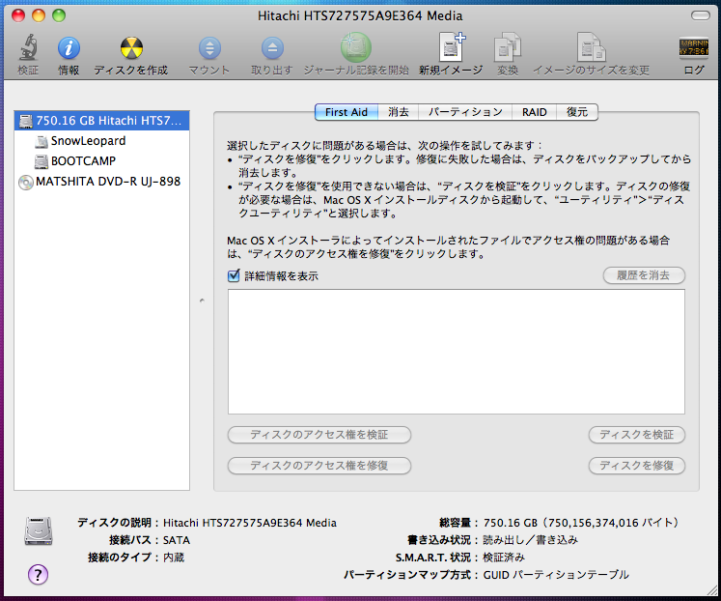The width and height of the screenshot is (721, 601).
Task: Click the sidebar splitter handle dot
Action: click(202, 300)
